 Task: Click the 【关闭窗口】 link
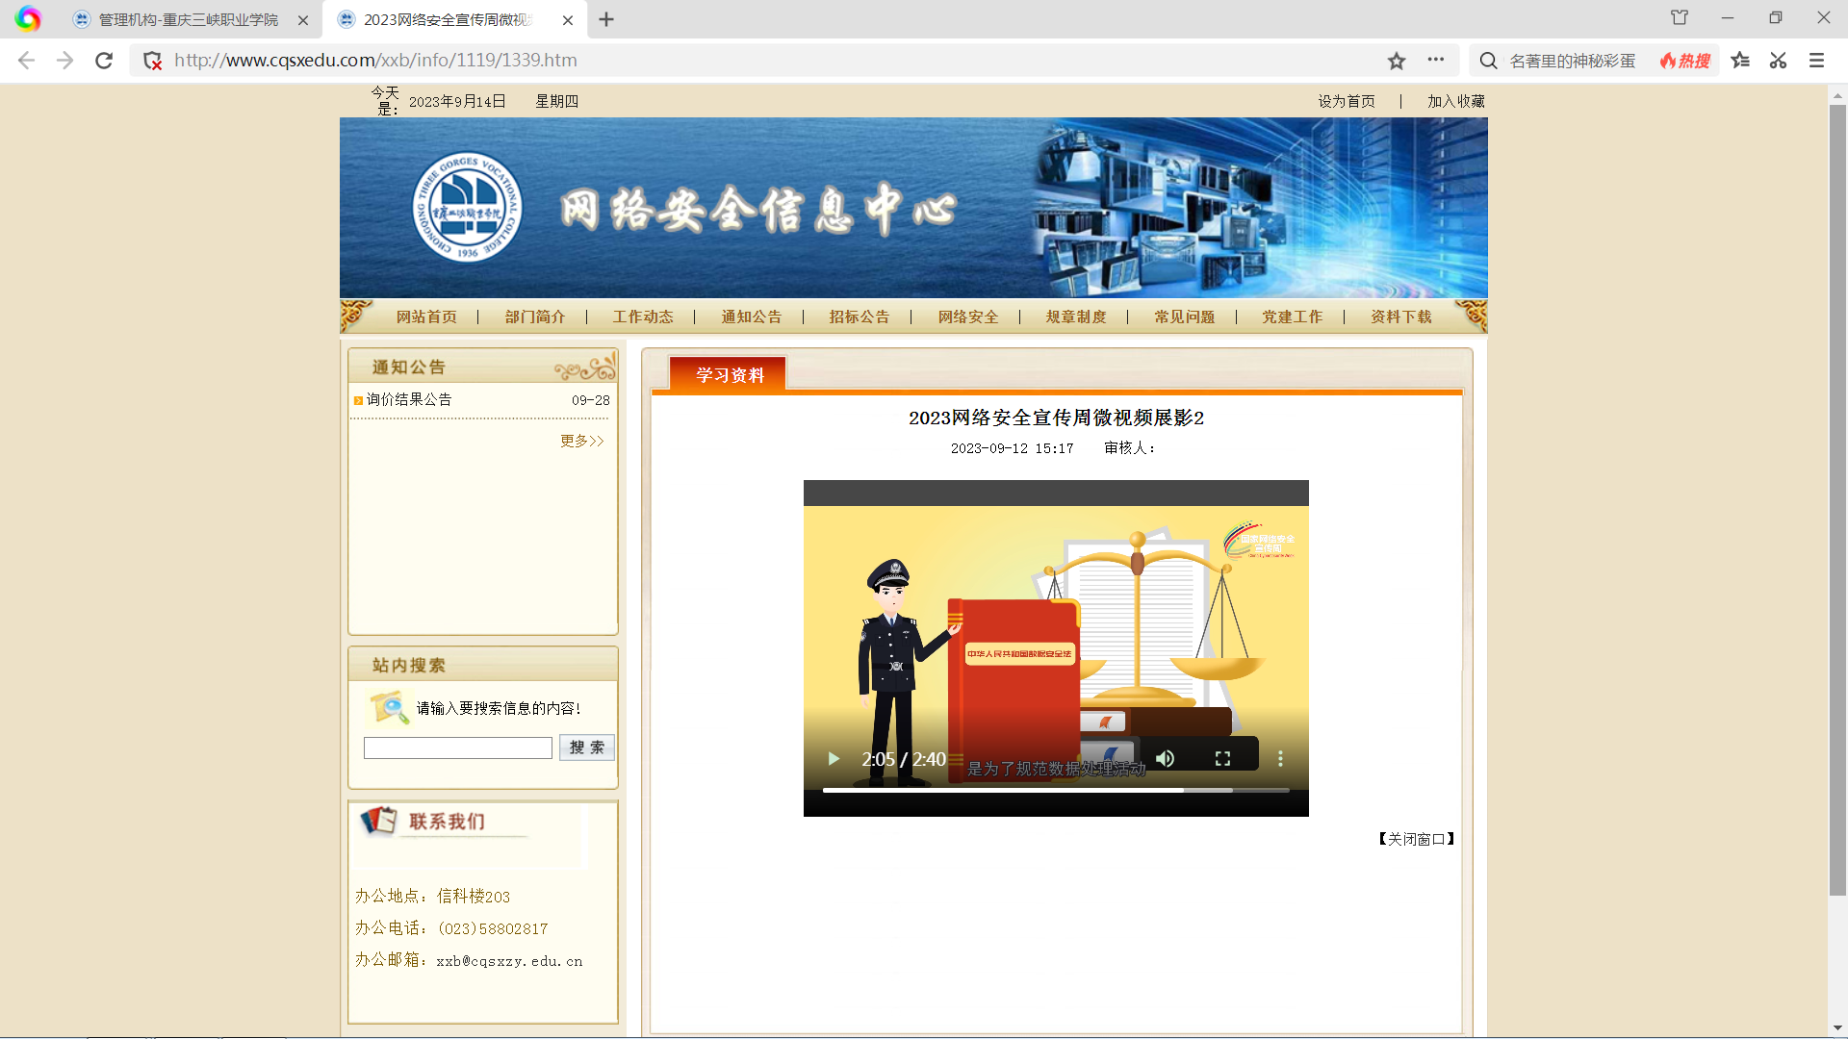click(x=1416, y=839)
